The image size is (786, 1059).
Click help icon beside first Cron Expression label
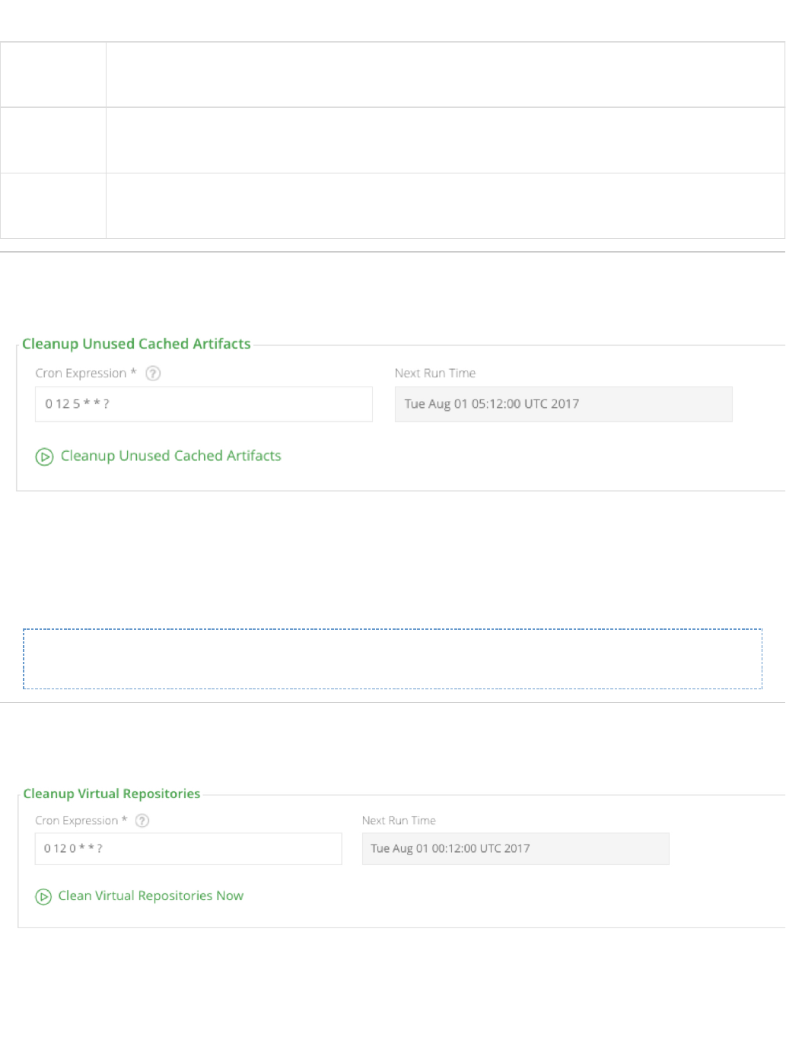point(153,374)
